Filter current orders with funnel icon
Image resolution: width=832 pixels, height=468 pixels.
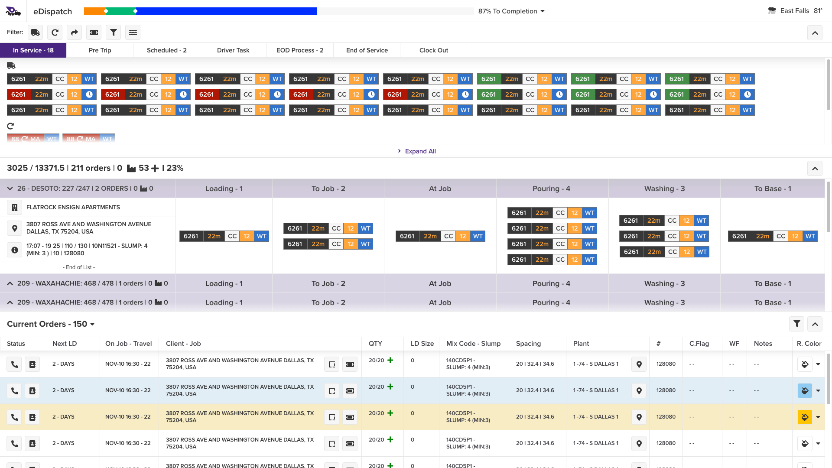(x=796, y=324)
